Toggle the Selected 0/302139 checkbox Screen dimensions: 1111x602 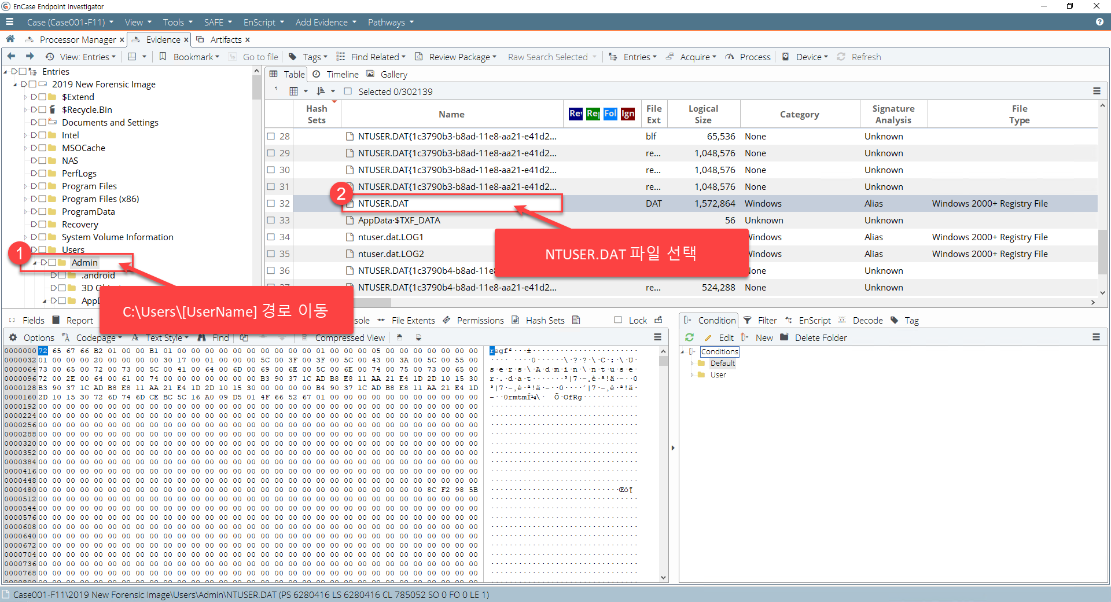348,91
